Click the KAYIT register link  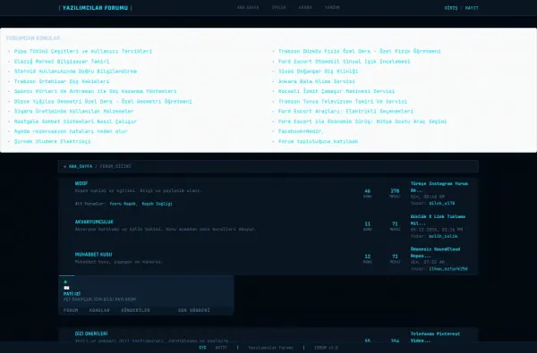[x=472, y=8]
